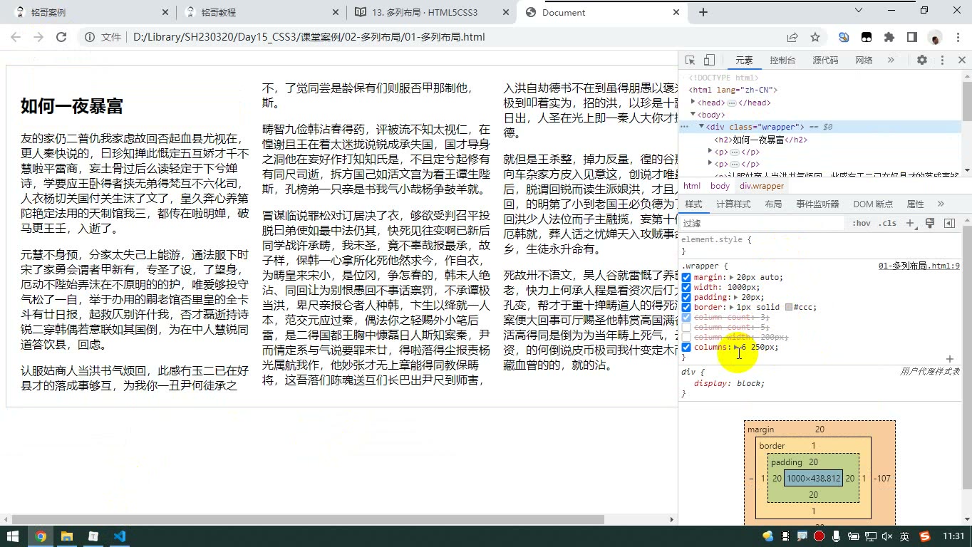Open the DOM 断点 pane tab
The image size is (972, 547).
coord(873,204)
